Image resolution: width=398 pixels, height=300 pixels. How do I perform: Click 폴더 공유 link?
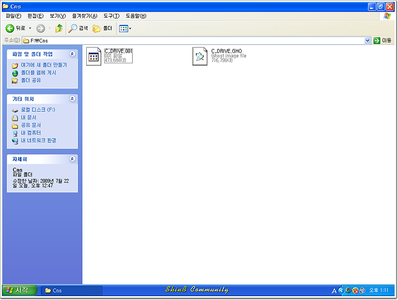(31, 81)
